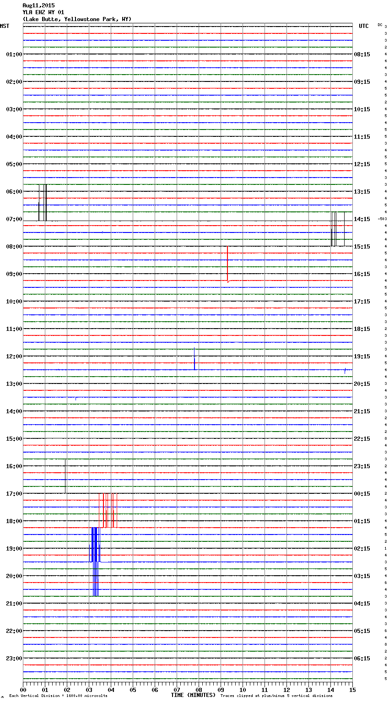Click the black spike cluster near minute 14 at 07:00
Viewport: 389px width, 702px height.
coord(338,229)
